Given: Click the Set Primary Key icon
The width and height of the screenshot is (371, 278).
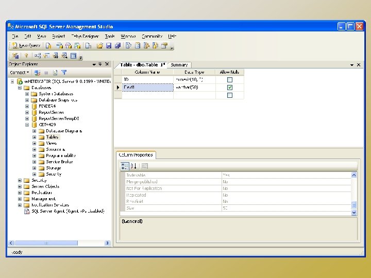Looking at the screenshot, I should [x=26, y=56].
